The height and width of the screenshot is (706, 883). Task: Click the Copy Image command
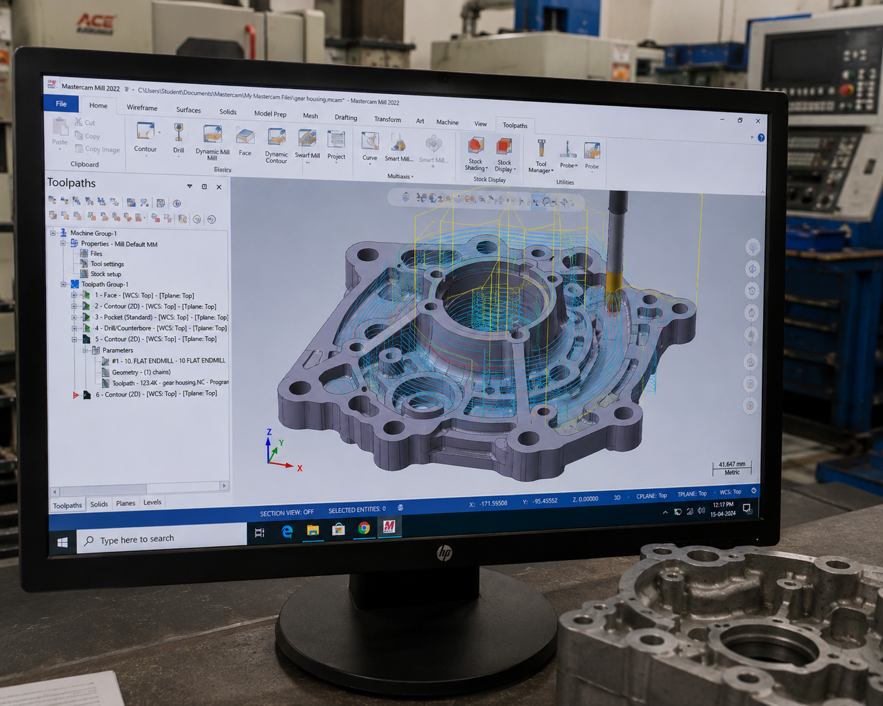98,149
